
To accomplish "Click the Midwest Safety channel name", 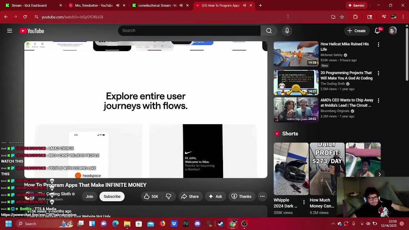I will tap(331, 55).
